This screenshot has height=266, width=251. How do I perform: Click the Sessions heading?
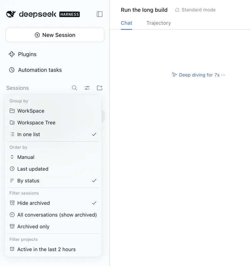click(x=18, y=88)
